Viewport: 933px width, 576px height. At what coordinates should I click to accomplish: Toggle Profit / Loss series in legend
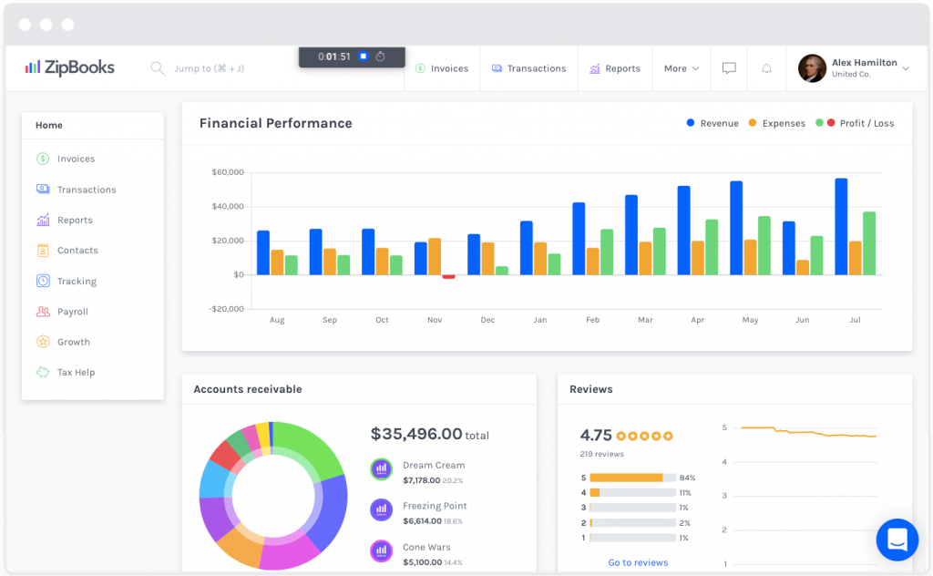pos(855,123)
